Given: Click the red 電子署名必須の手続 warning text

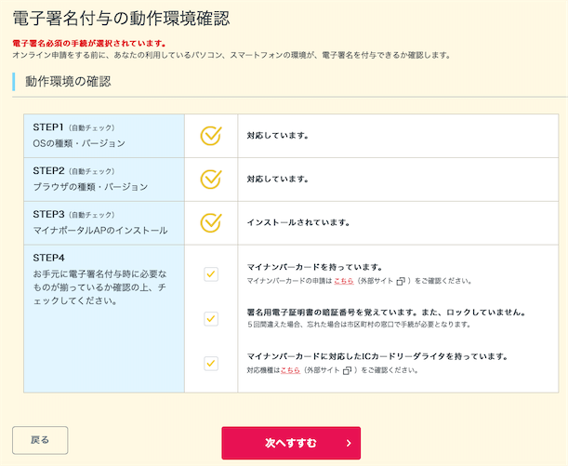Looking at the screenshot, I should point(89,43).
